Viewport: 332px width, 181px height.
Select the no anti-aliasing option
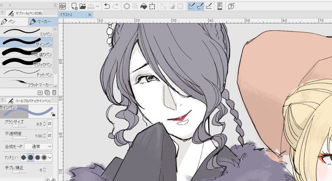24,157
